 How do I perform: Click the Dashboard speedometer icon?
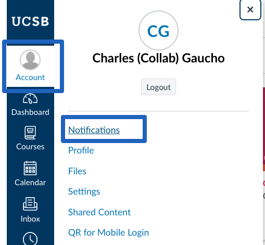coord(30,99)
